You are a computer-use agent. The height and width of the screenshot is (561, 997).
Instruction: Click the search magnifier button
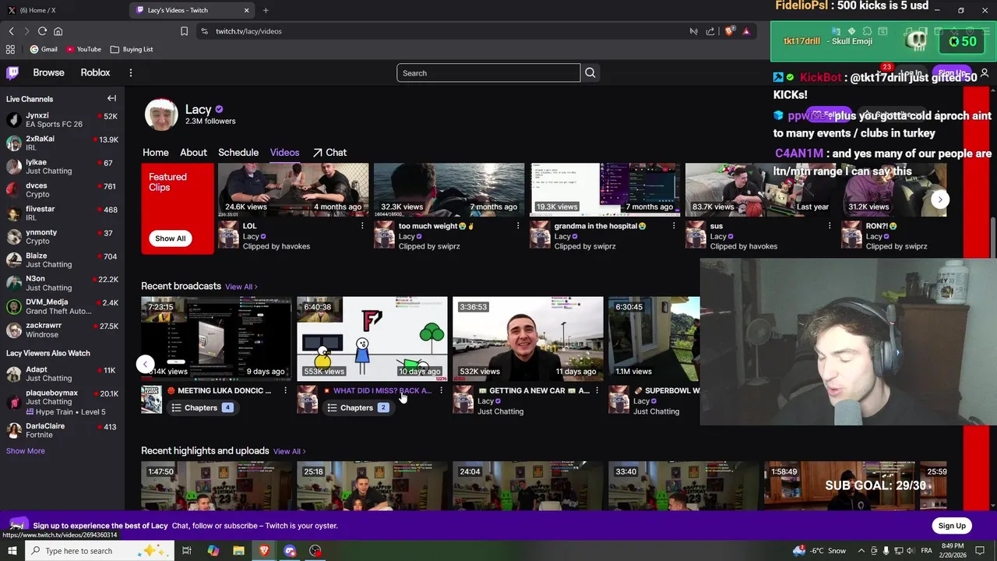(590, 73)
